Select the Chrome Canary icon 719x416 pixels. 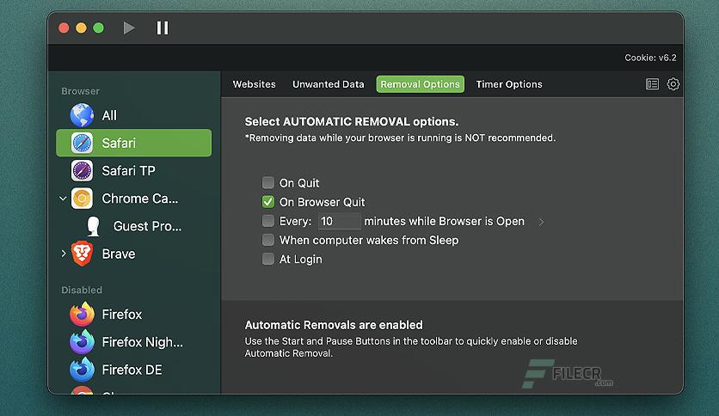pyautogui.click(x=82, y=199)
